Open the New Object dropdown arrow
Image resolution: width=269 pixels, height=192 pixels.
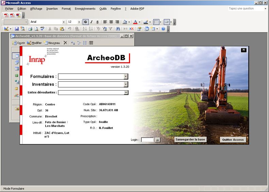point(157,29)
